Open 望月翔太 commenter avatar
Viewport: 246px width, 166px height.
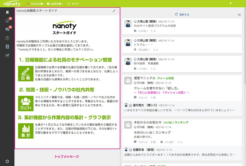(x=126, y=105)
